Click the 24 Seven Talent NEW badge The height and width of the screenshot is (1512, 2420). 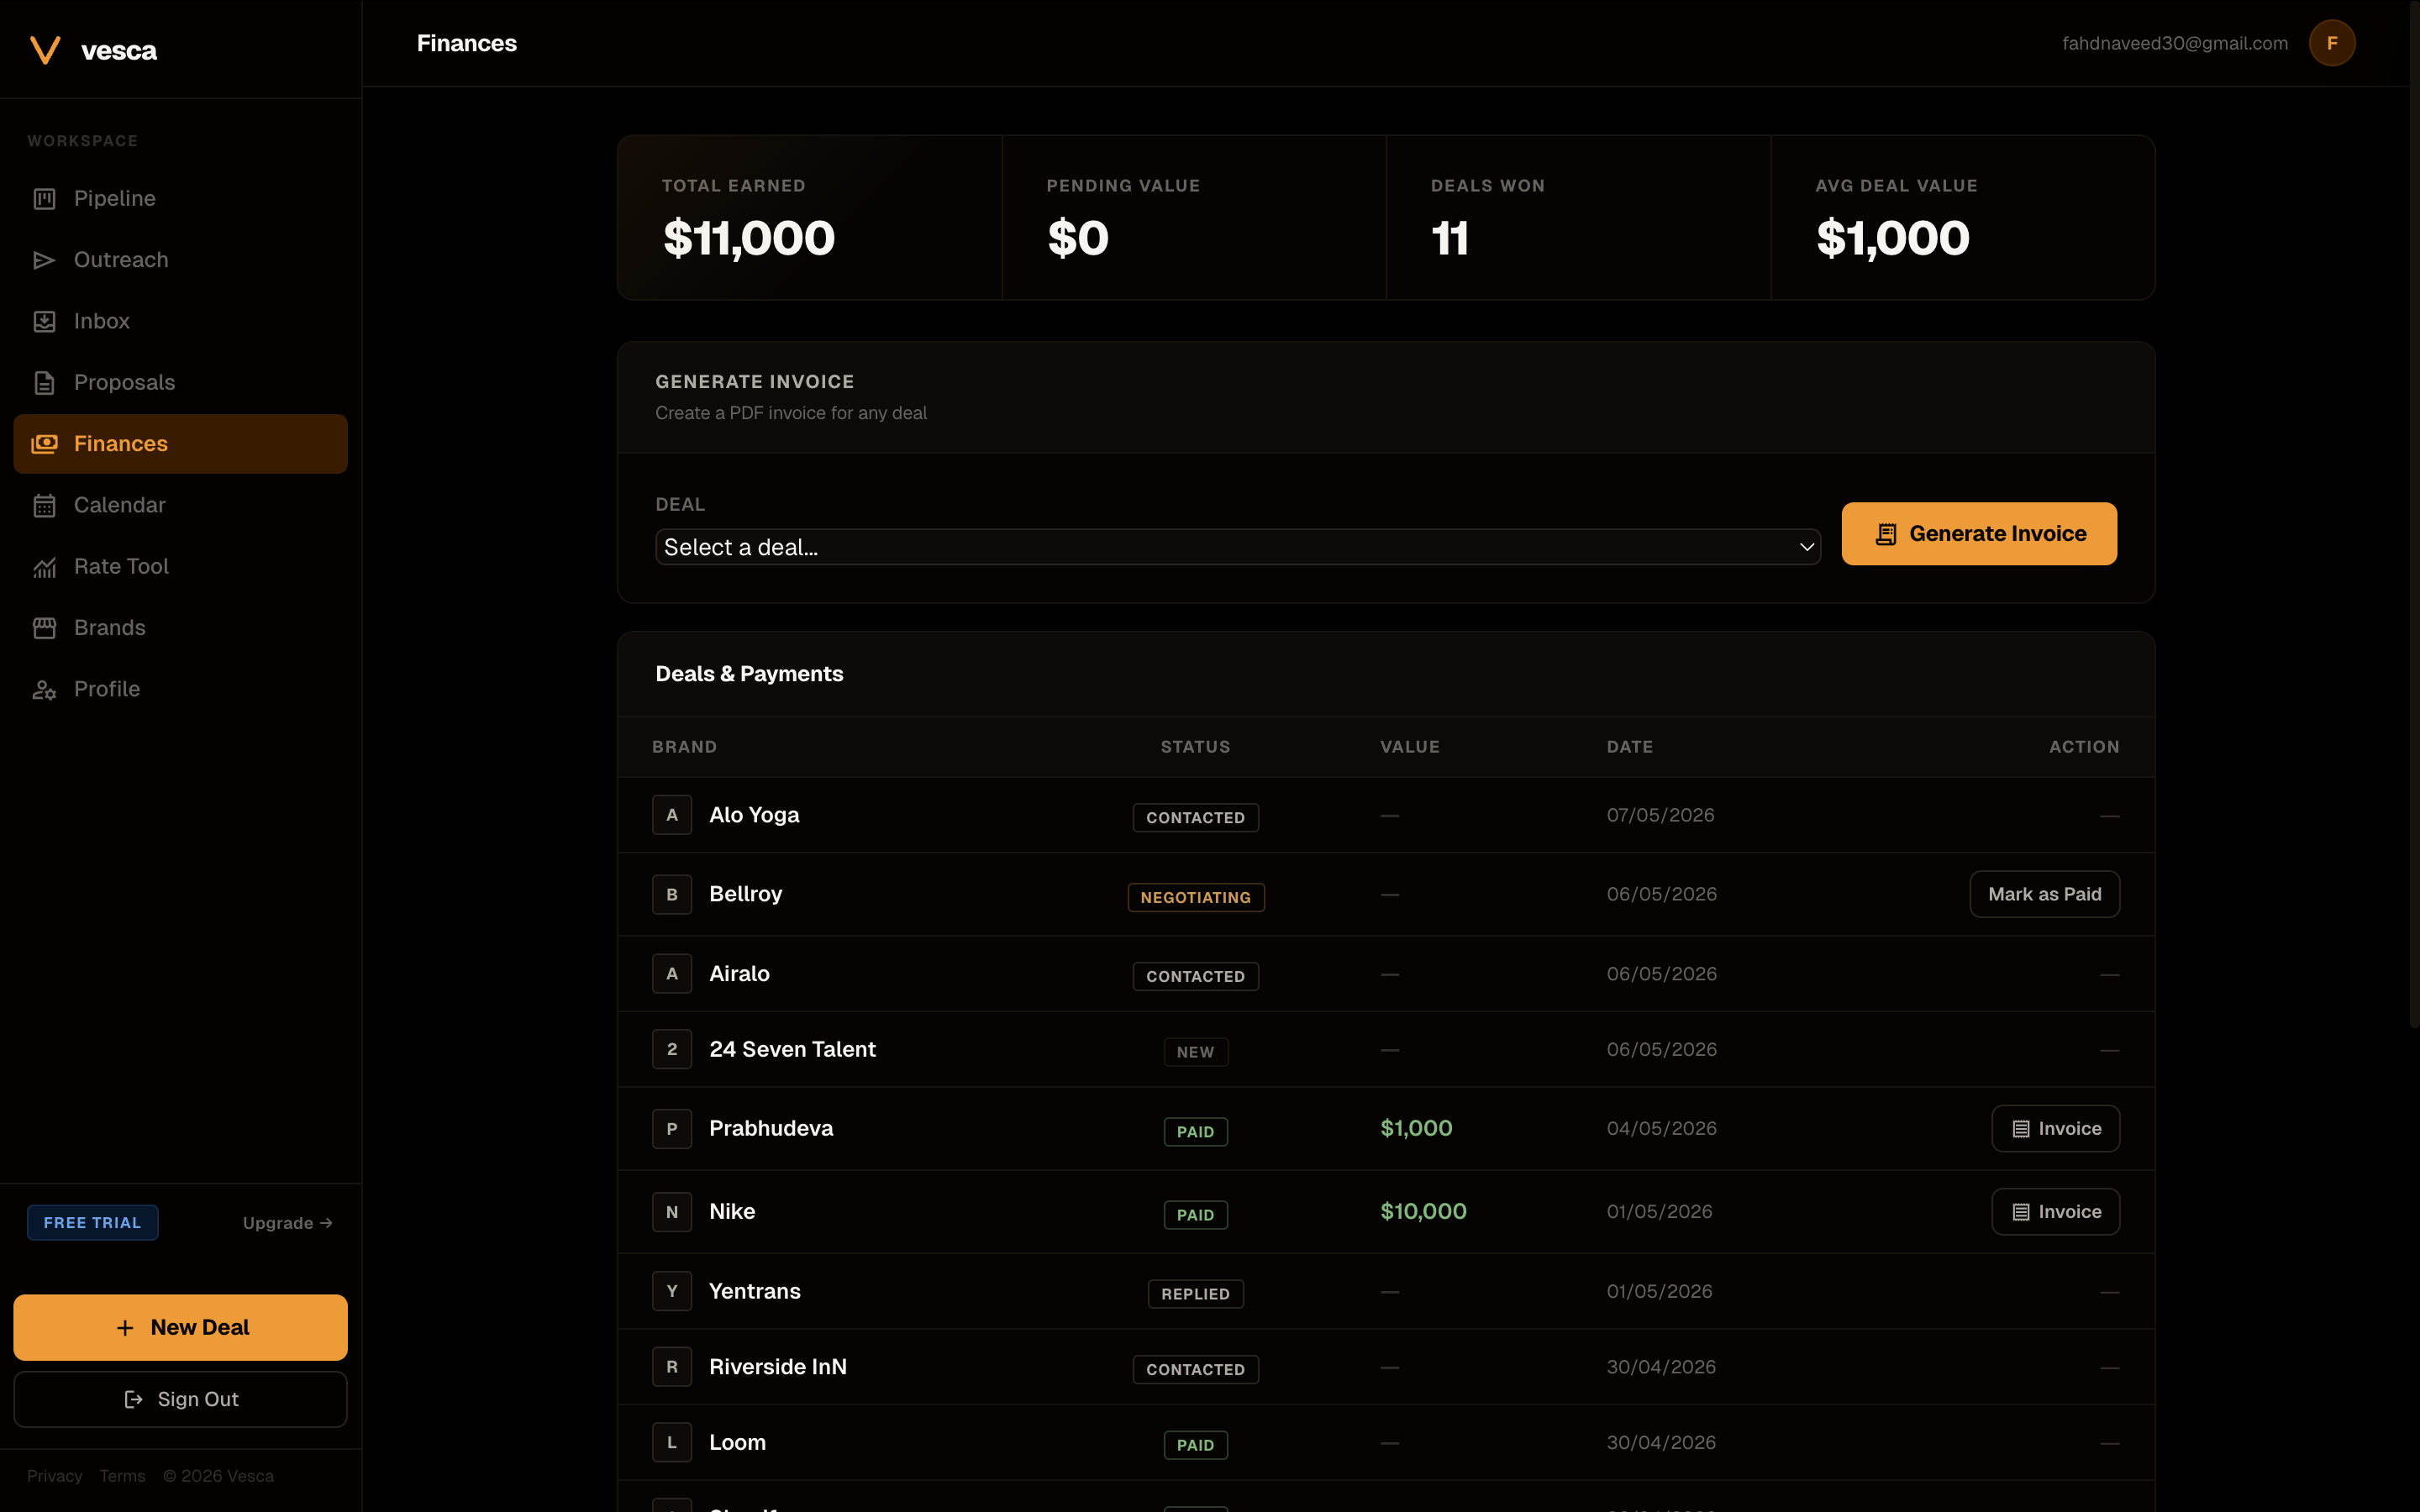1195,1052
